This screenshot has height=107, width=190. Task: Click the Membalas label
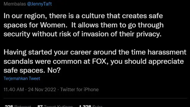click(15, 4)
